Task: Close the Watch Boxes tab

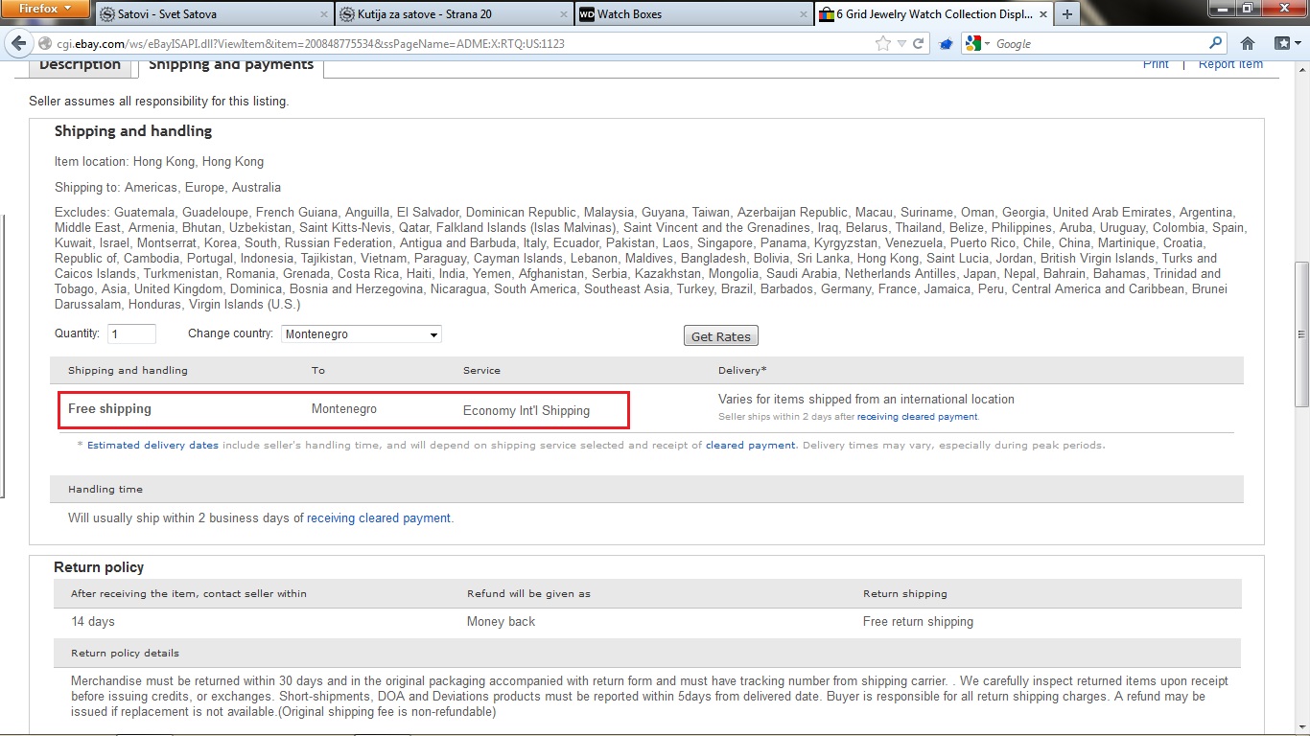Action: 803,14
